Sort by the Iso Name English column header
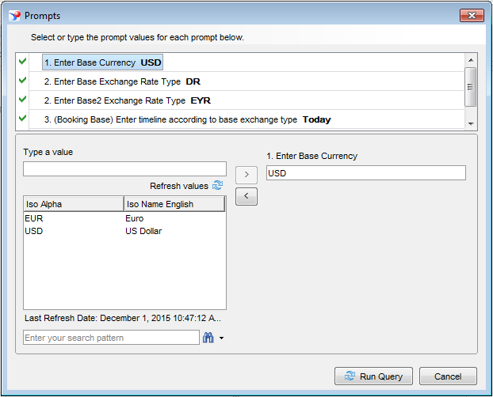Viewport: 493px width, 397px height. [174, 204]
